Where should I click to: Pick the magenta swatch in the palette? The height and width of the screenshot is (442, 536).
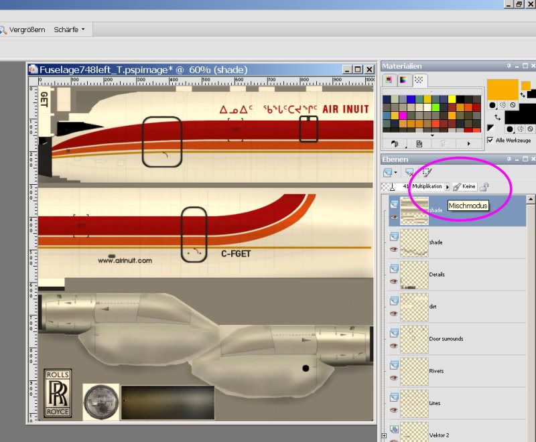(403, 115)
